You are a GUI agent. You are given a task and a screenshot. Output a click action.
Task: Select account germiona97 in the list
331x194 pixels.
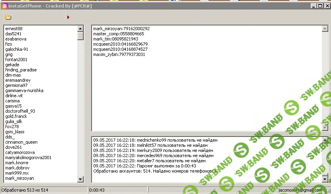point(16,85)
